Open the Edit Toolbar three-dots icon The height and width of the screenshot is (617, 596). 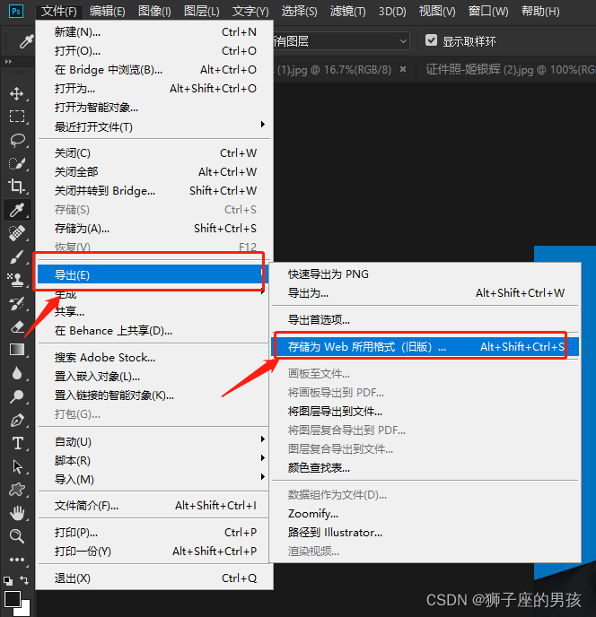[16, 560]
